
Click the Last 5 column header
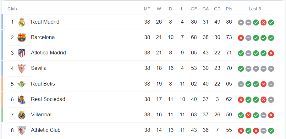click(255, 9)
